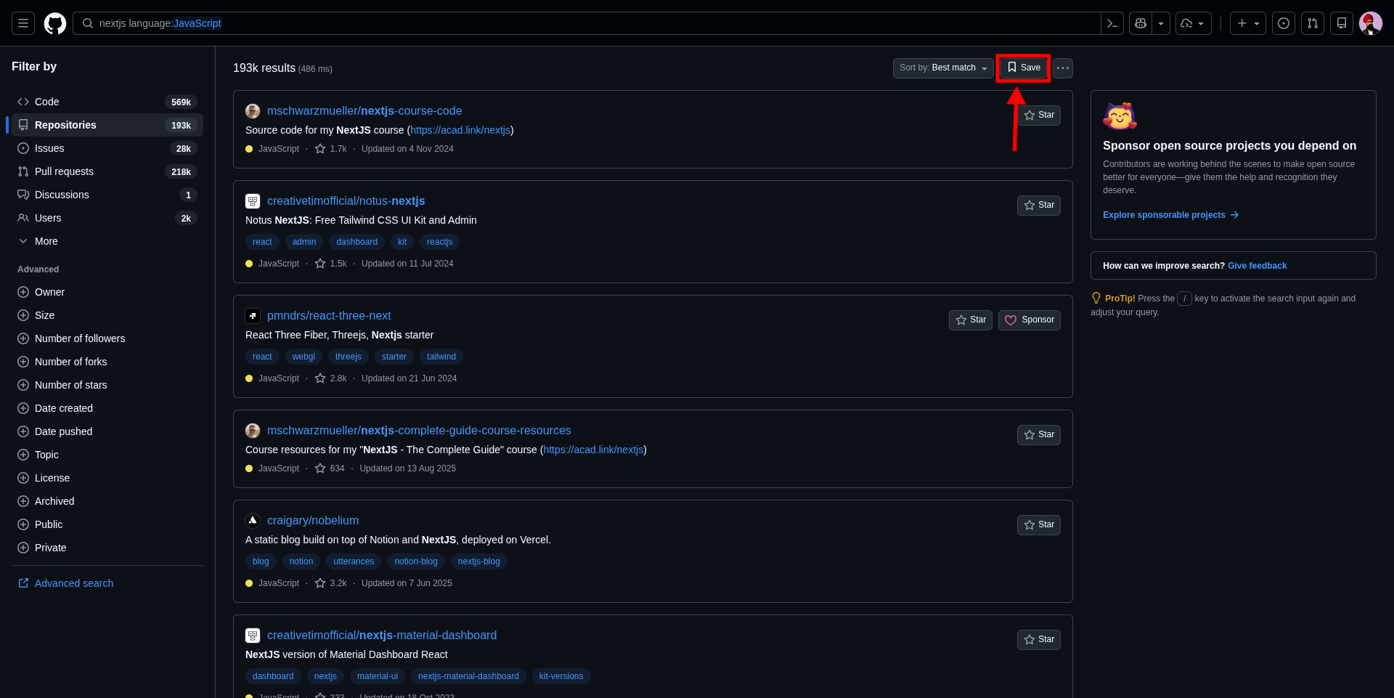This screenshot has width=1394, height=698.
Task: Expand the Copilot dropdown arrow
Action: 1161,23
